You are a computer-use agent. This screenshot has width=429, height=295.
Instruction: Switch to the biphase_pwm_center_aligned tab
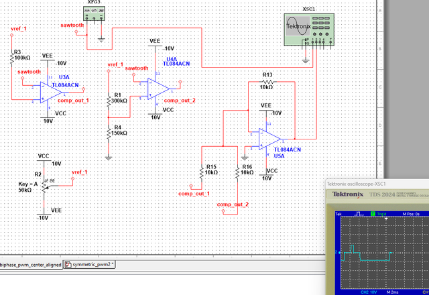point(31,265)
